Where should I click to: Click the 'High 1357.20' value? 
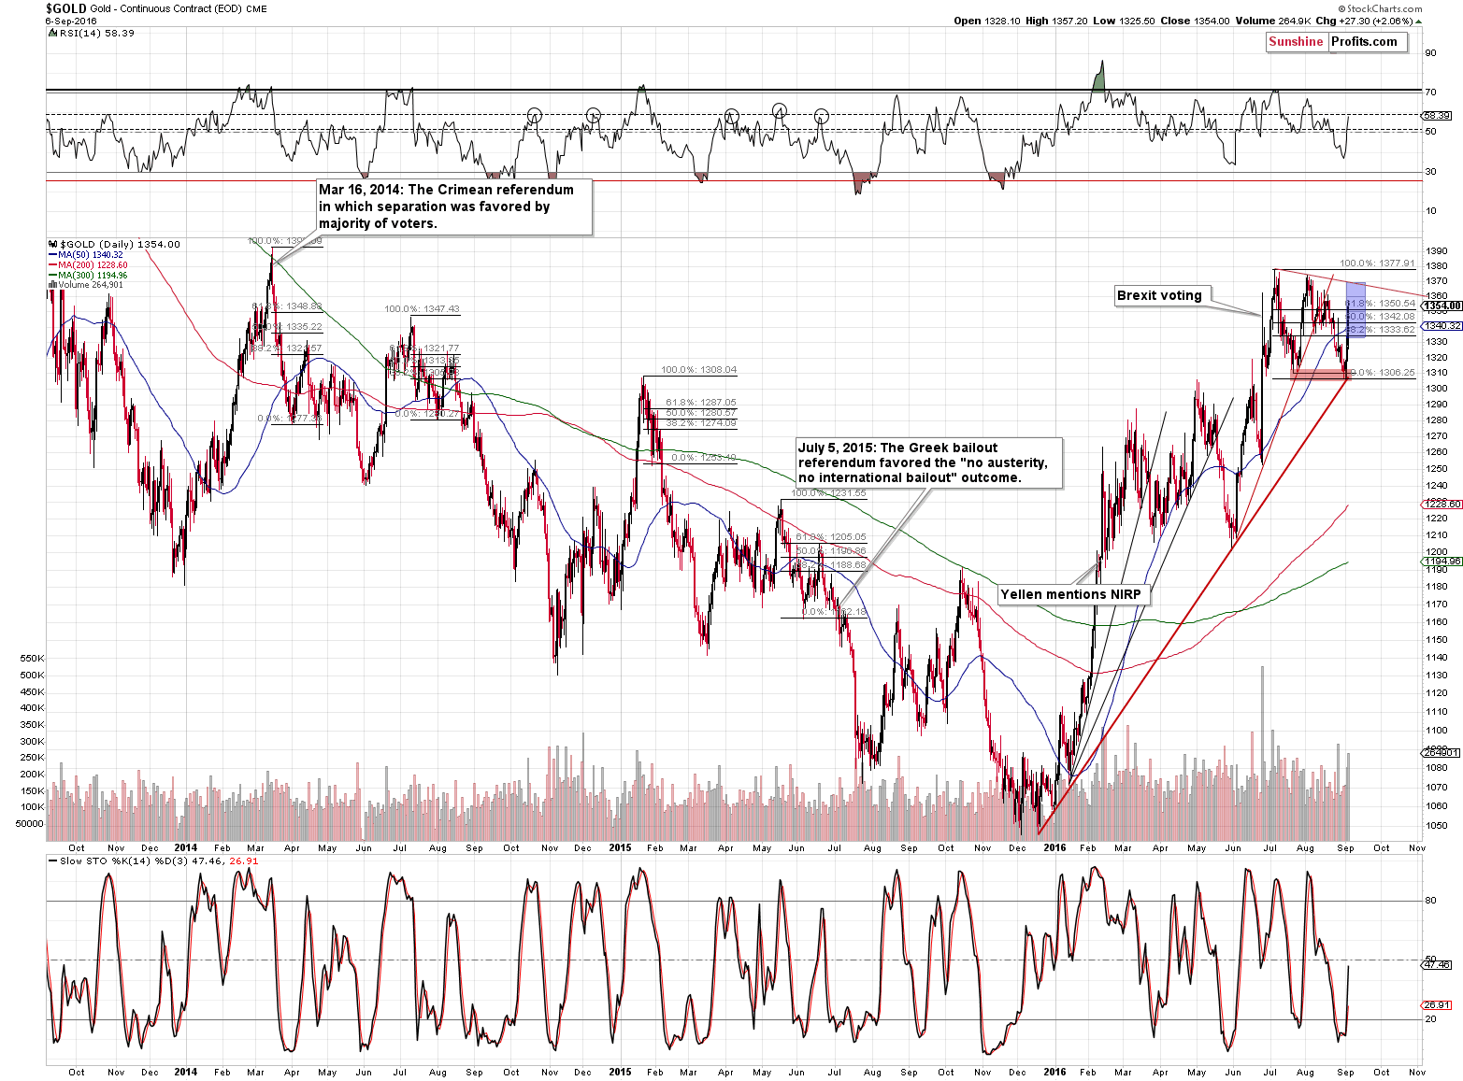click(1056, 21)
